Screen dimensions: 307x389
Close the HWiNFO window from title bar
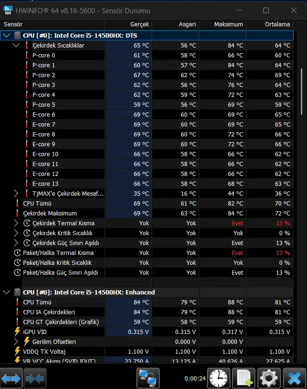point(294,10)
